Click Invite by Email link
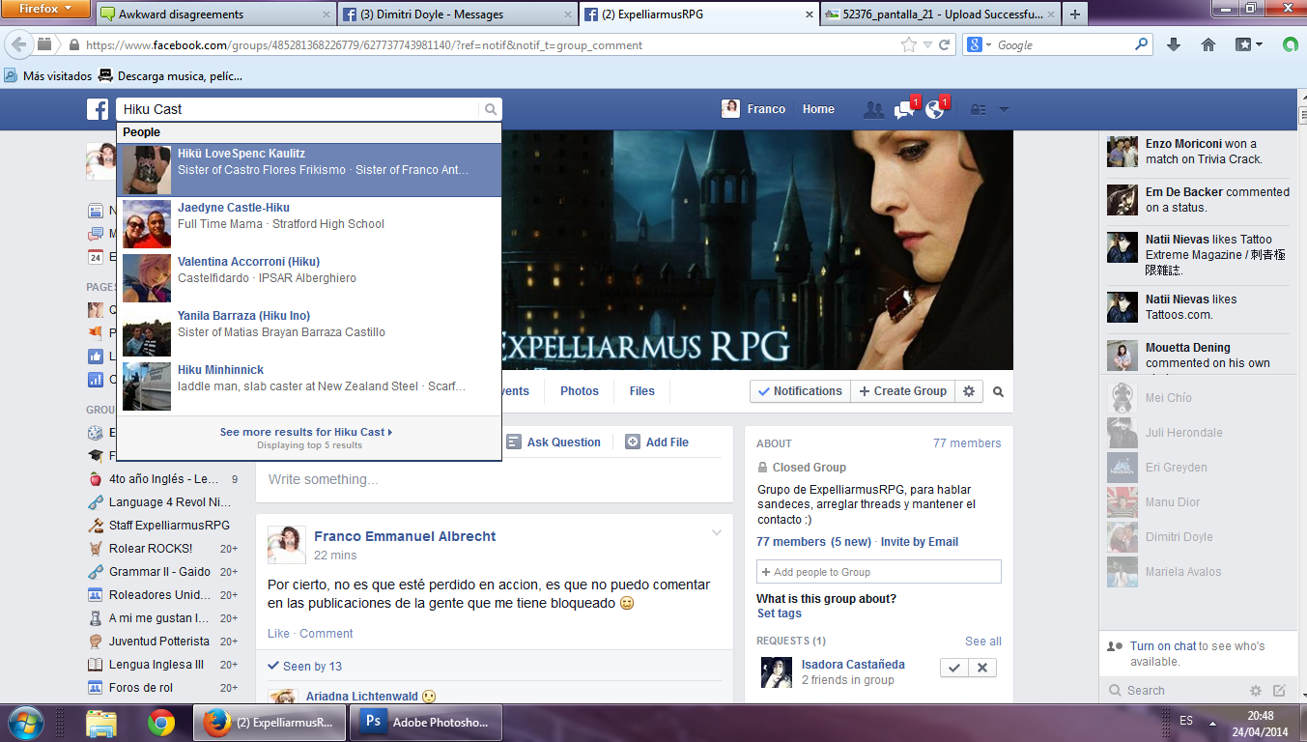Image resolution: width=1307 pixels, height=742 pixels. coord(920,542)
